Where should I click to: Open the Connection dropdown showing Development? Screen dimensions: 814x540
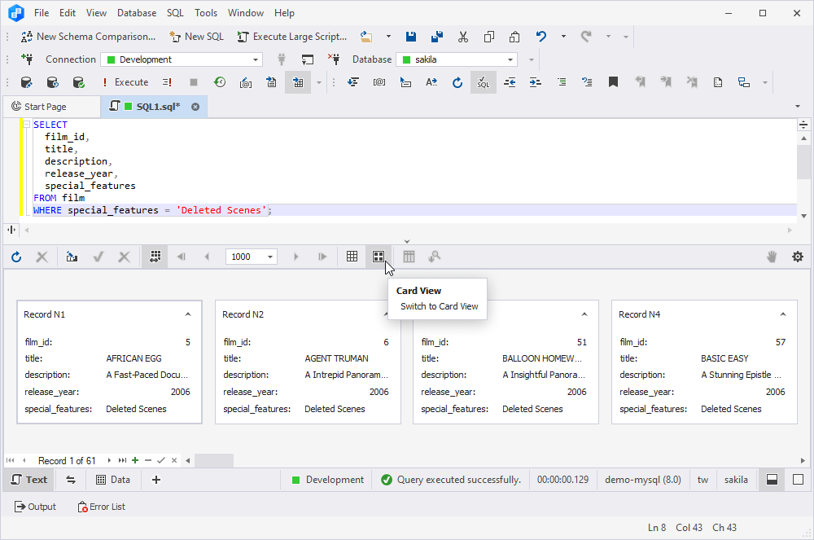tap(182, 59)
